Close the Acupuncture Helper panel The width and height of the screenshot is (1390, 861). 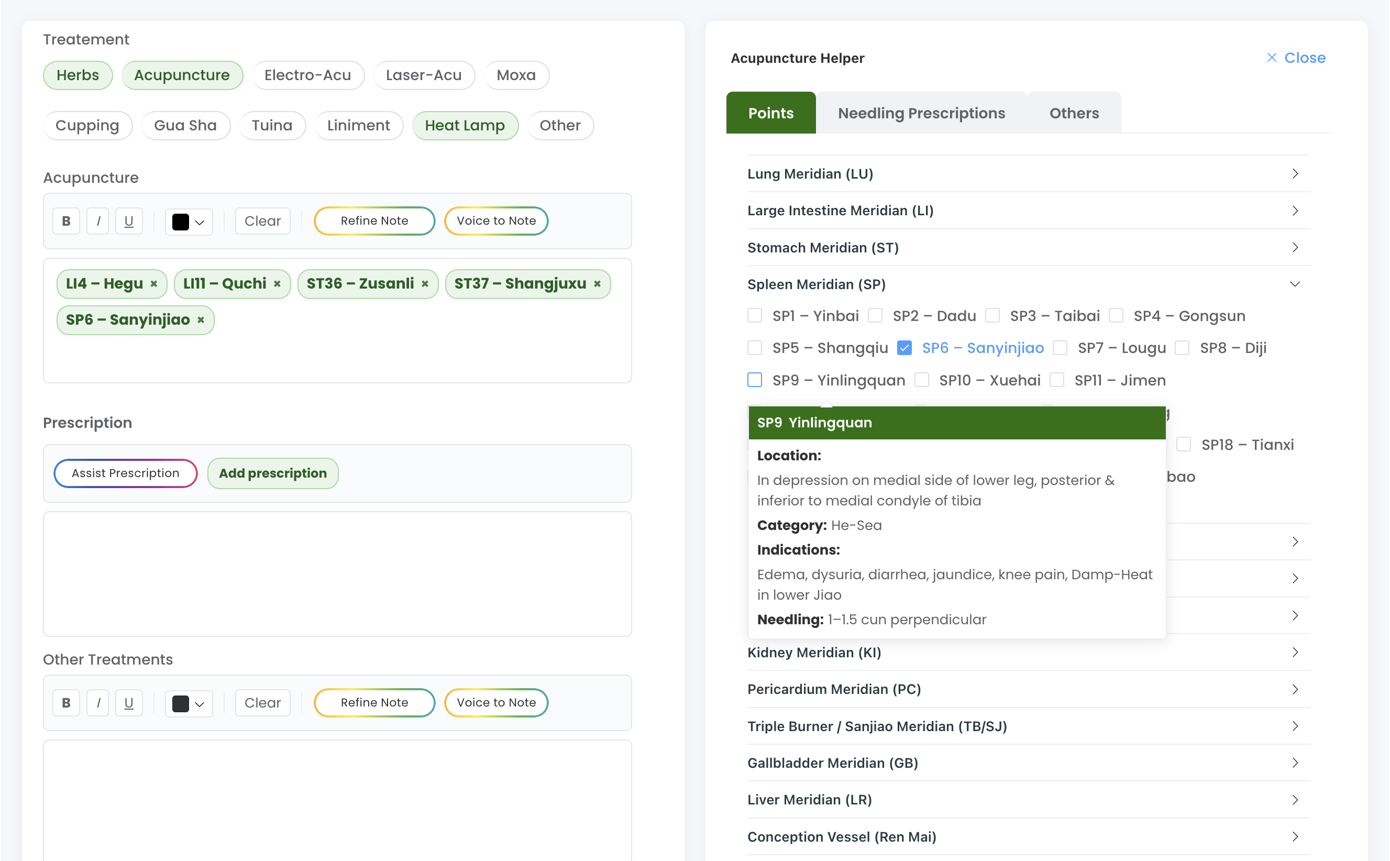click(x=1296, y=58)
